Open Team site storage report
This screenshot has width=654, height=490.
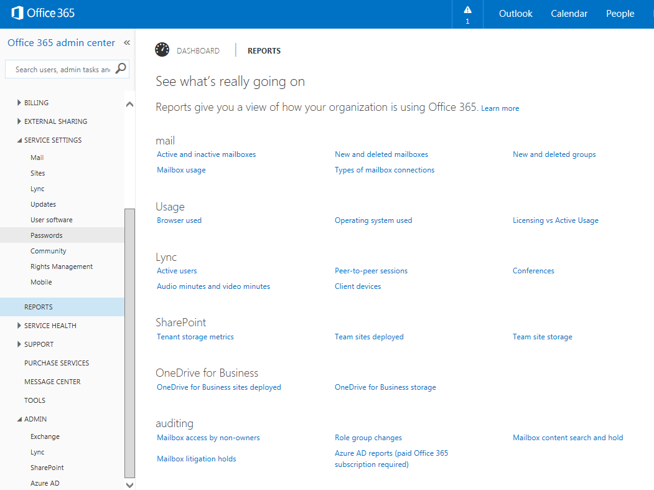(542, 337)
